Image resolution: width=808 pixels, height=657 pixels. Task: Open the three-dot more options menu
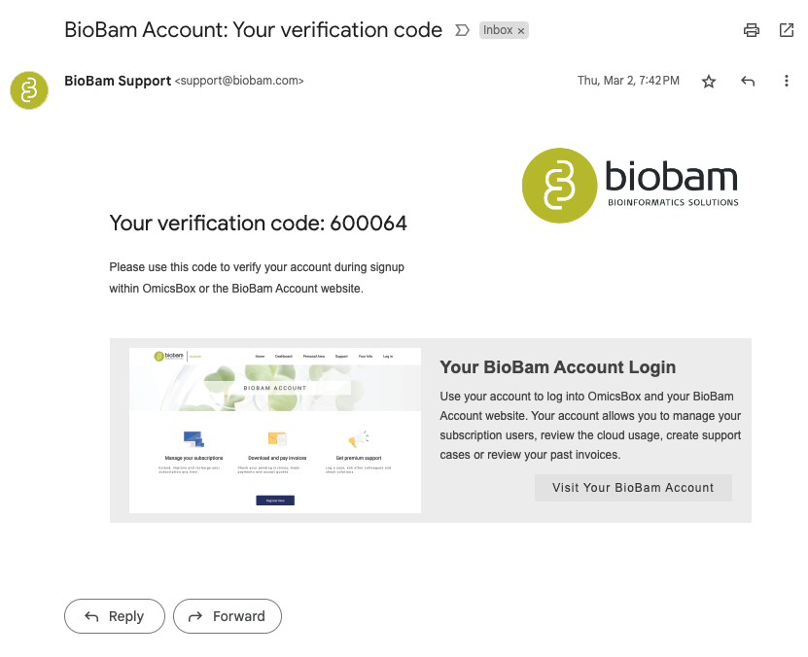787,81
